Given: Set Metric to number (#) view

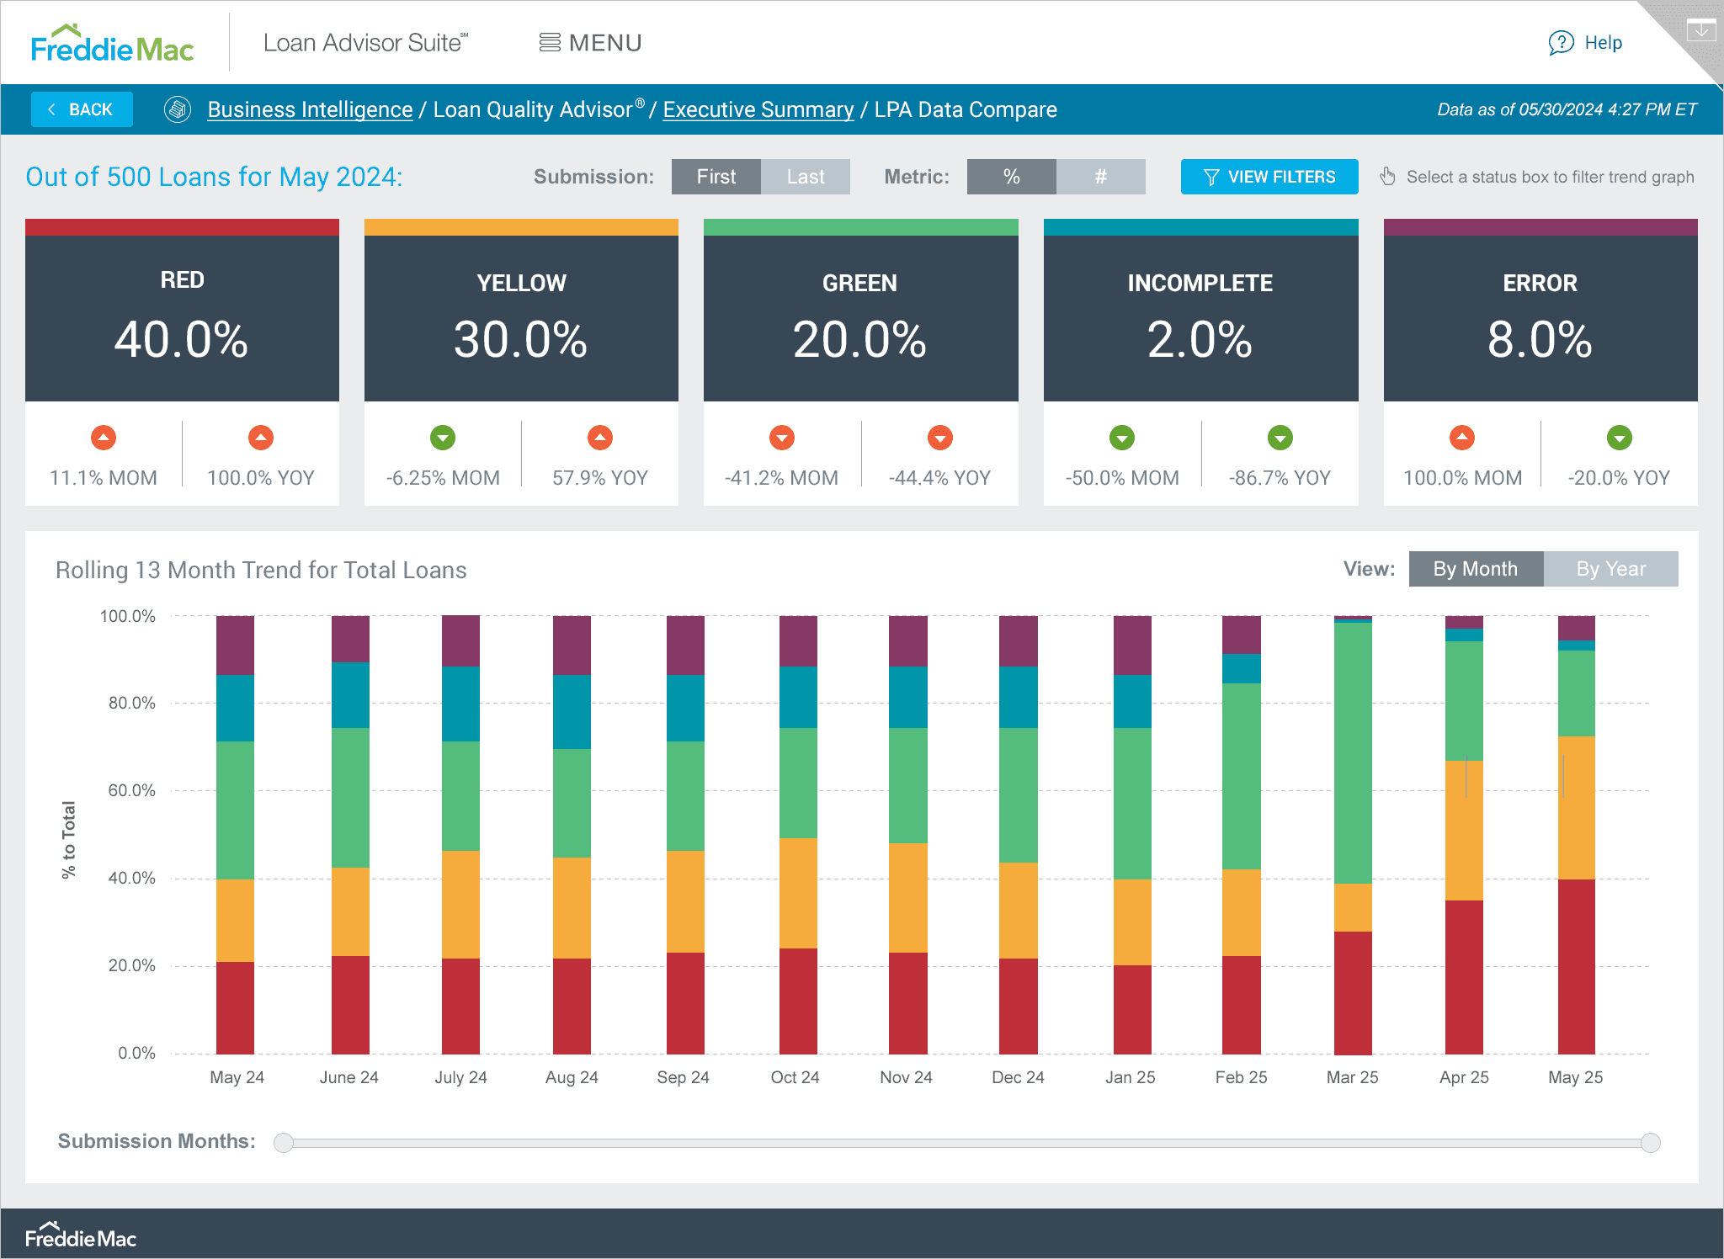Looking at the screenshot, I should coord(1100,177).
